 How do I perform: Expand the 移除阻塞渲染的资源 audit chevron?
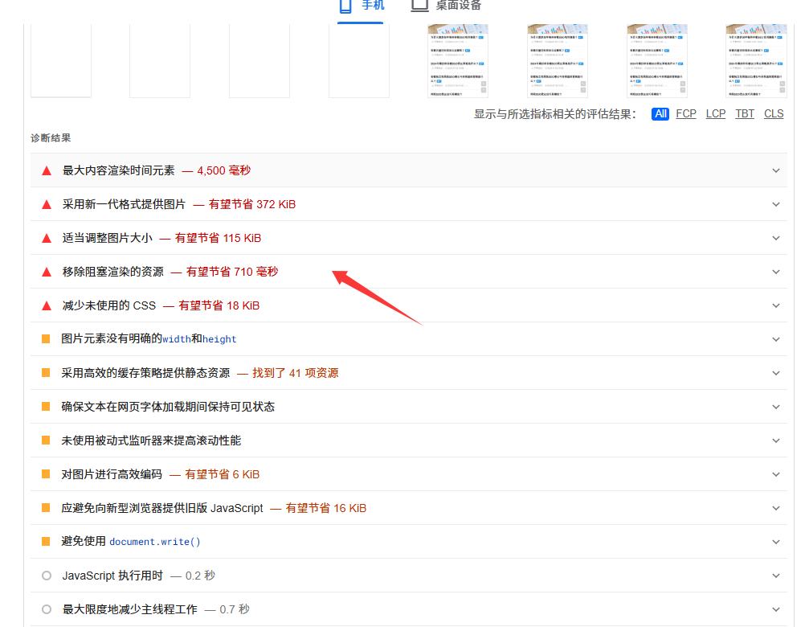coord(775,272)
